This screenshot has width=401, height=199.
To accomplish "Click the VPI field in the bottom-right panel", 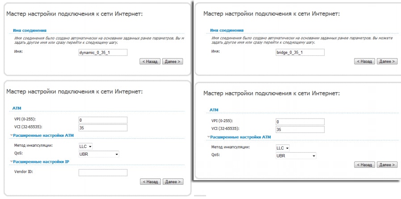I will 300,122.
